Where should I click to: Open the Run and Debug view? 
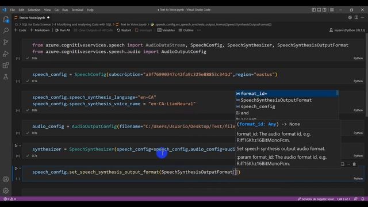(x=6, y=53)
